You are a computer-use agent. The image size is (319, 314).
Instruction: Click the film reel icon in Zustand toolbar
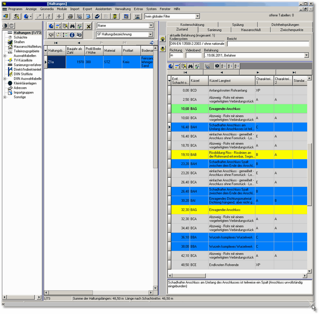tap(217, 66)
